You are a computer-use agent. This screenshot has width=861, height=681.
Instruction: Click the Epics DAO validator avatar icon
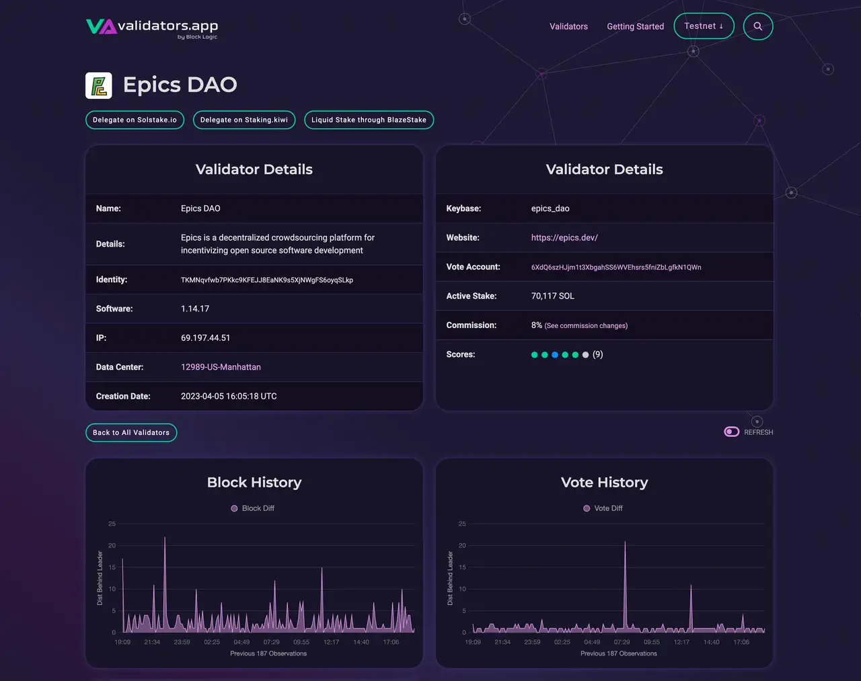point(98,85)
